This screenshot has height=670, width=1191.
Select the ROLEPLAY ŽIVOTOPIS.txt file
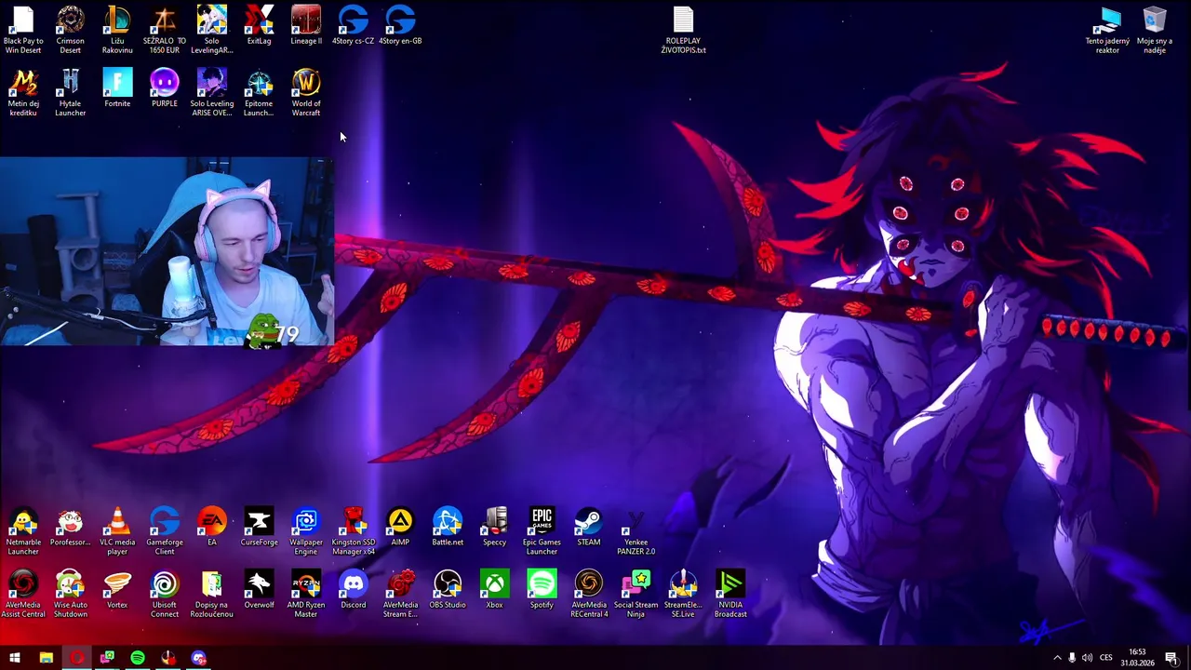683,30
